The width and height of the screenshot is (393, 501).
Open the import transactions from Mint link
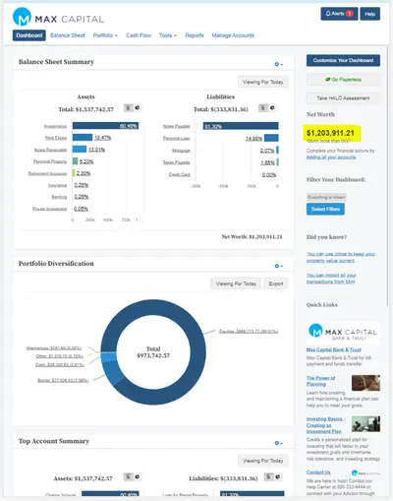click(x=331, y=279)
